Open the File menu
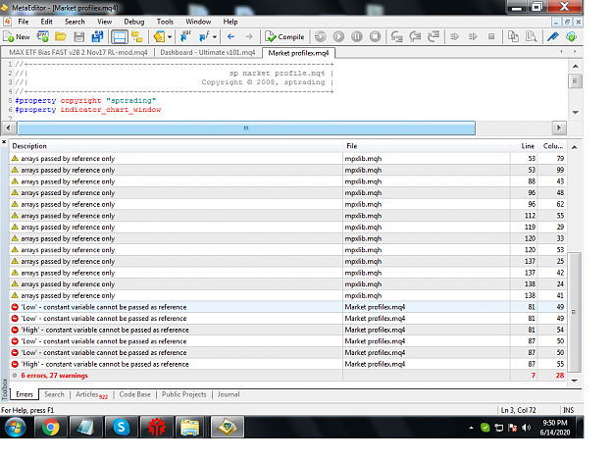Viewport: 613px width, 460px height. 24,22
